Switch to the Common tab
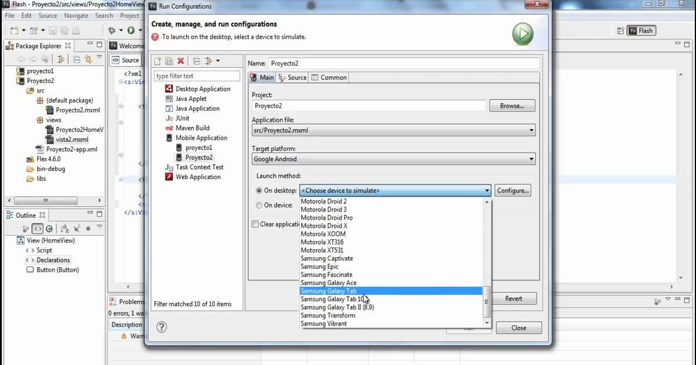Viewport: 696px width, 365px height. click(x=329, y=77)
